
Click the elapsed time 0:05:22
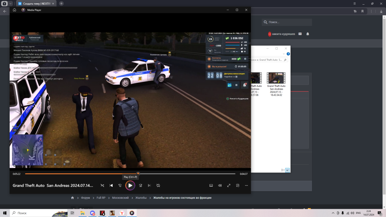tap(17, 174)
